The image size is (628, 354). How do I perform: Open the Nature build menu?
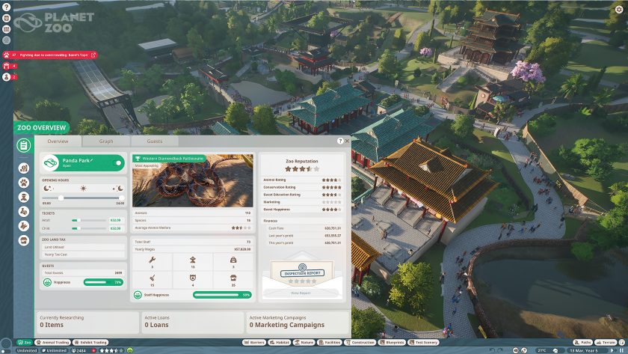[304, 342]
